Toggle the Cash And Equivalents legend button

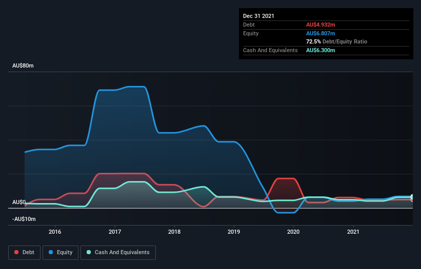coord(118,253)
